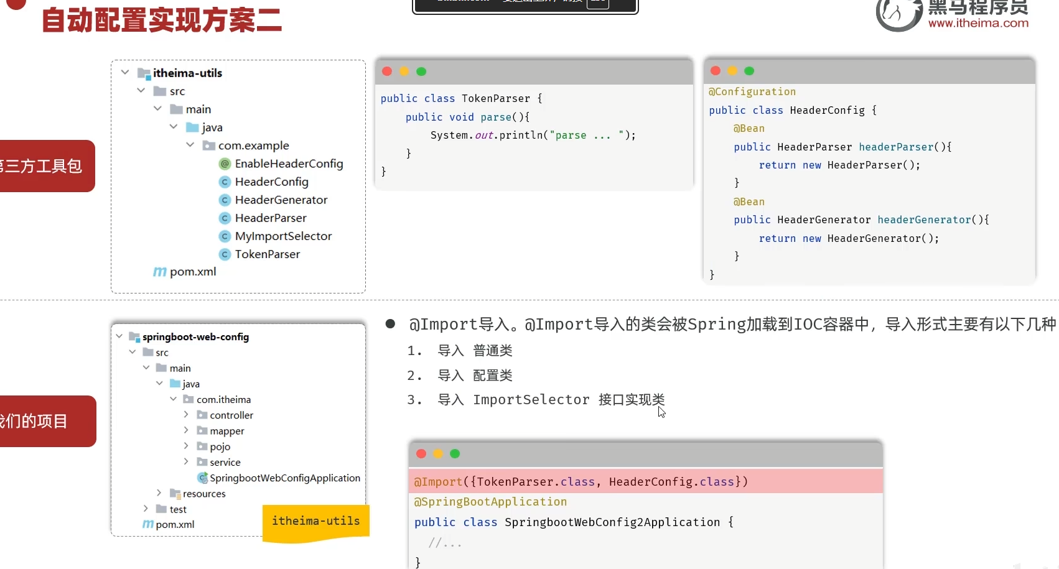The width and height of the screenshot is (1059, 569).
Task: Click the "public class TokenParser {" line
Action: pyautogui.click(x=461, y=98)
